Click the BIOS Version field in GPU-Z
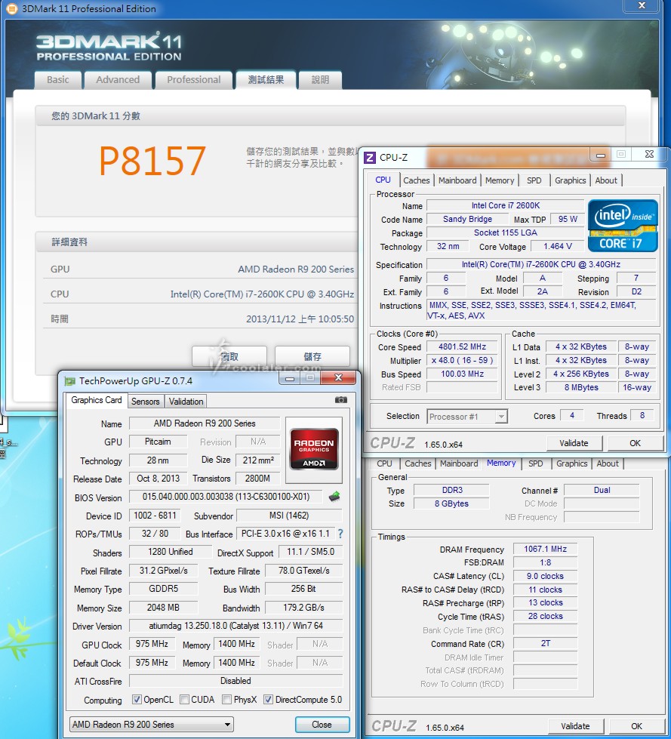Screen dimensions: 671x739 (x=226, y=497)
